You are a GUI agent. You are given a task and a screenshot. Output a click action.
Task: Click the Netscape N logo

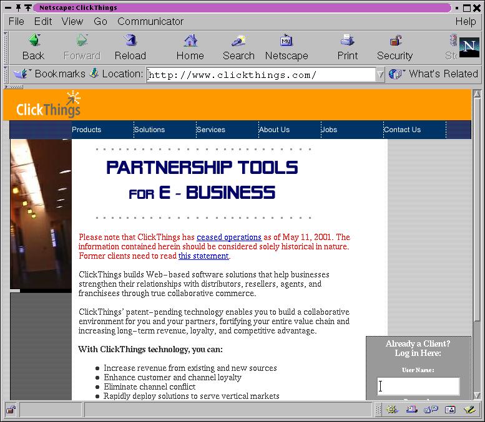(x=469, y=47)
